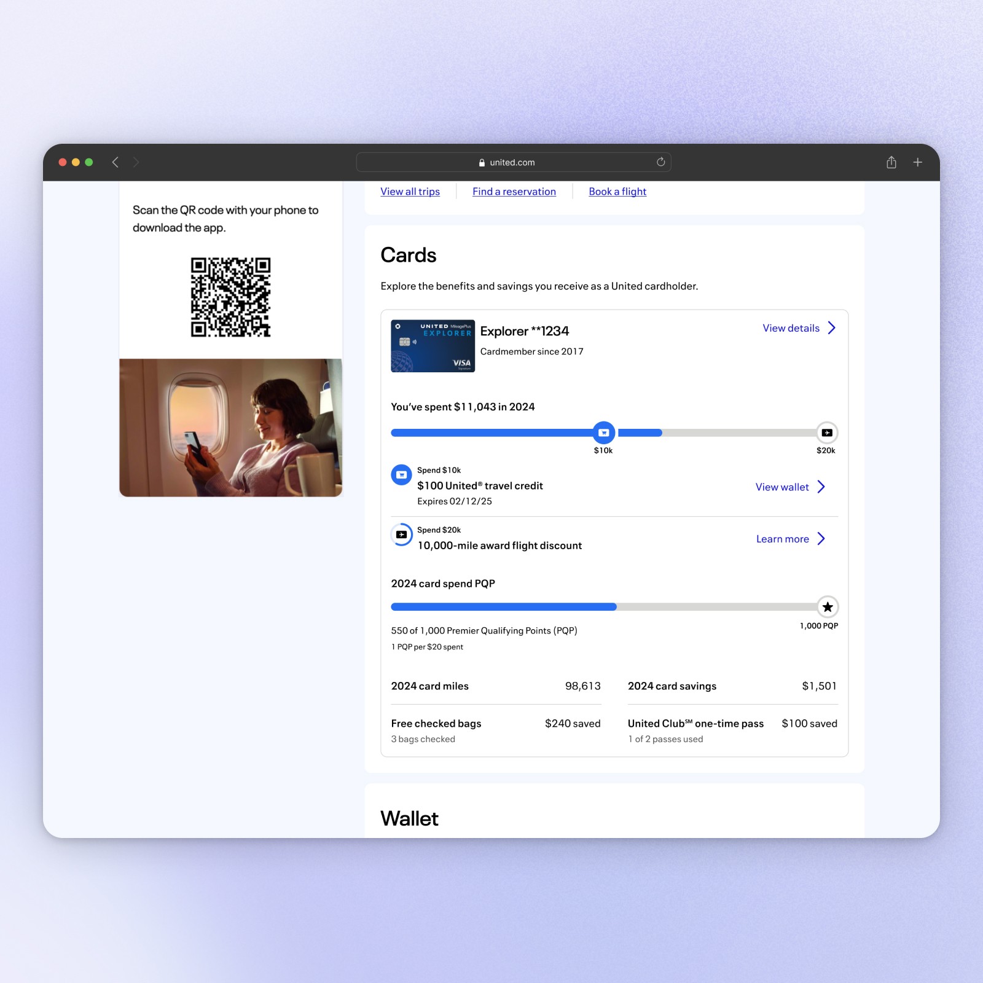
Task: Open the View all trips link
Action: 410,192
